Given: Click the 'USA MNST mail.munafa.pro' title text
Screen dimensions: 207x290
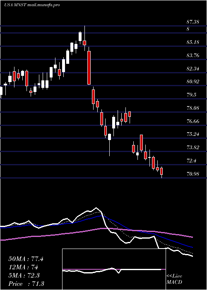Looking at the screenshot, I should pos(32,5).
